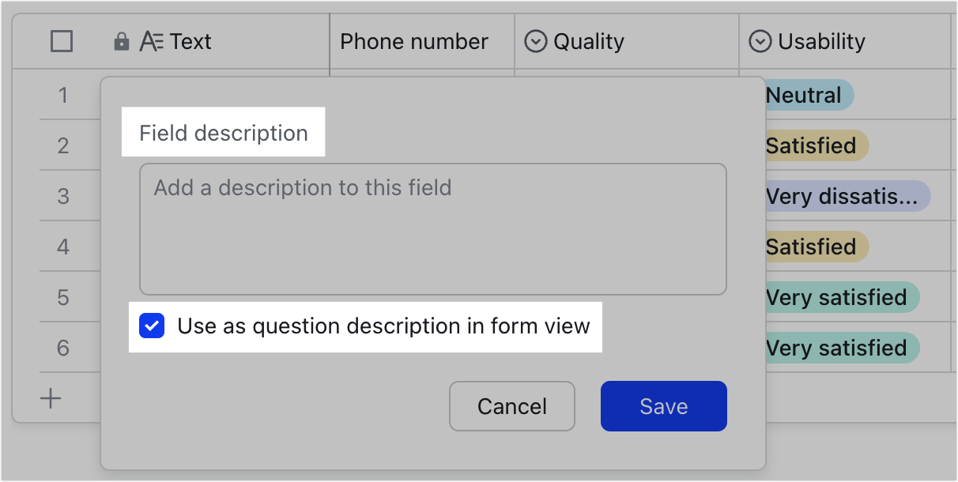The width and height of the screenshot is (958, 482).
Task: Click the Cancel button
Action: click(x=511, y=405)
